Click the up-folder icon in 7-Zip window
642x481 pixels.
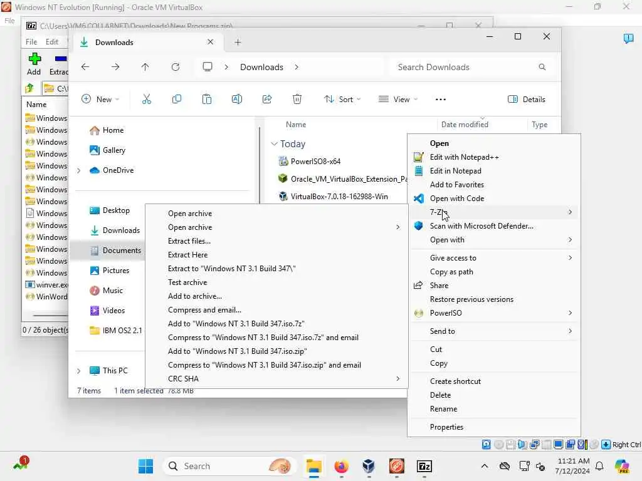coord(29,88)
